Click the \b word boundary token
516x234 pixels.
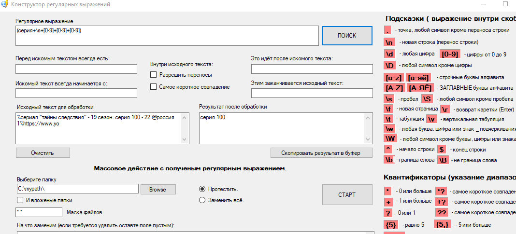pos(389,160)
